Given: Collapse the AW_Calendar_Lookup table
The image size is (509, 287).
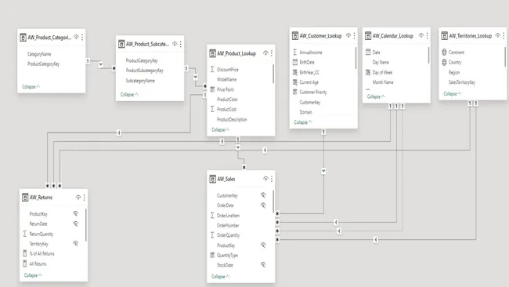Looking at the screenshot, I should 376,96.
